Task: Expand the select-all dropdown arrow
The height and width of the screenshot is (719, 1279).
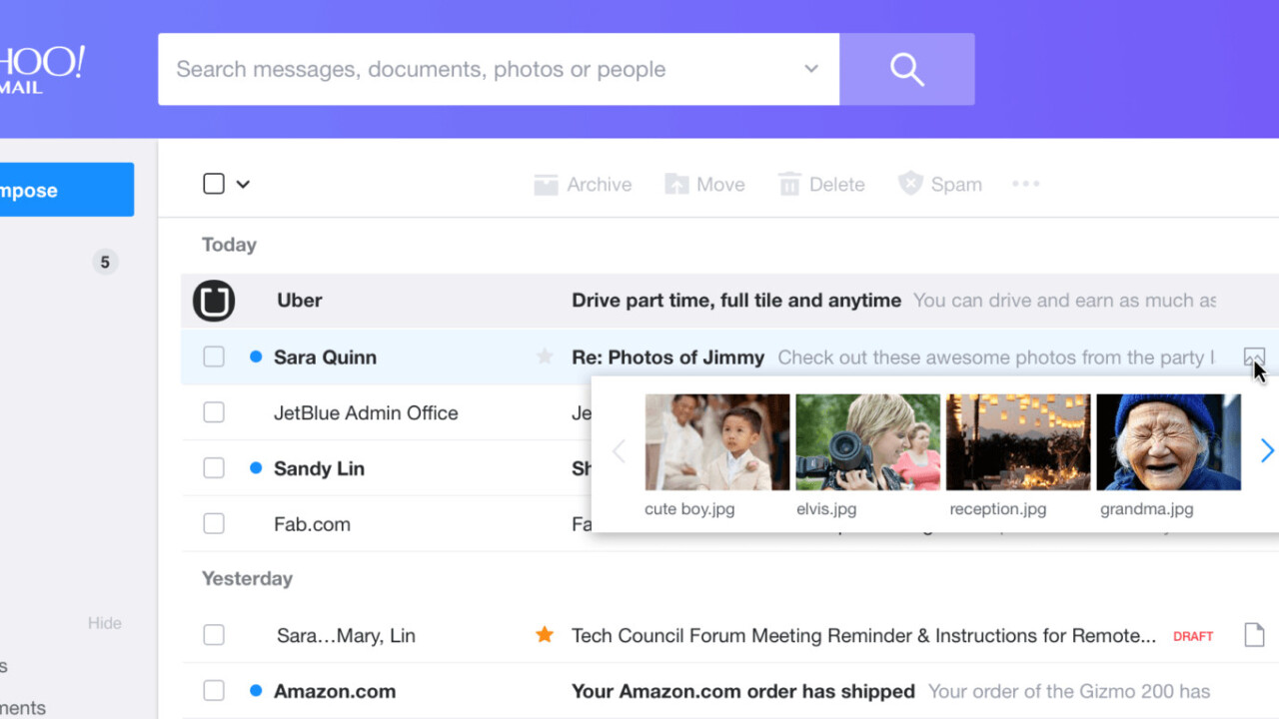Action: point(243,184)
